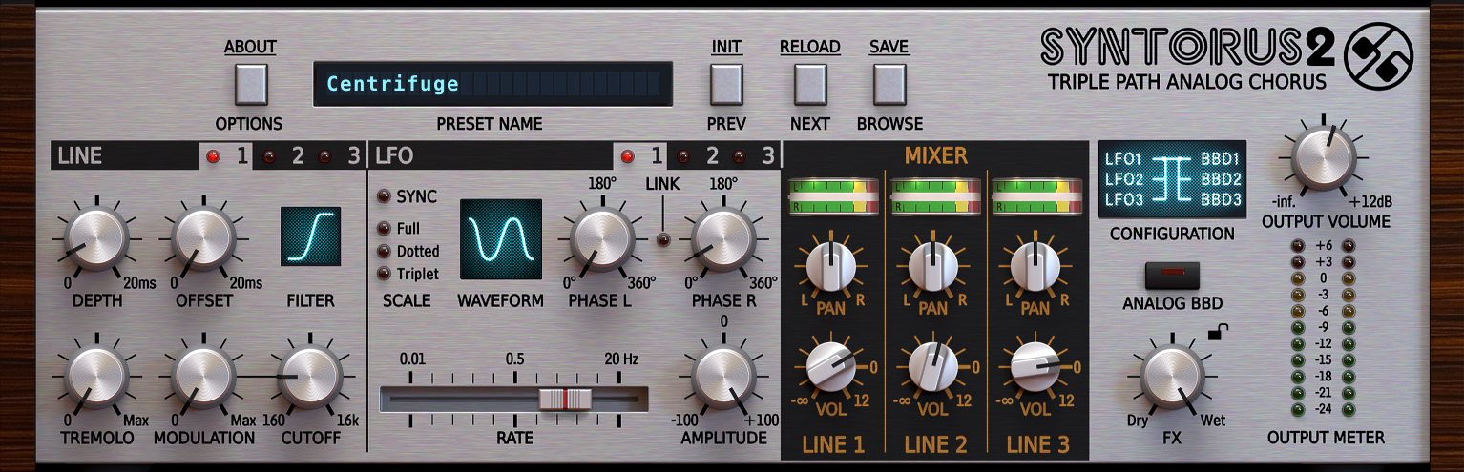Click the -24 output meter label
1464x472 pixels.
tap(1323, 409)
